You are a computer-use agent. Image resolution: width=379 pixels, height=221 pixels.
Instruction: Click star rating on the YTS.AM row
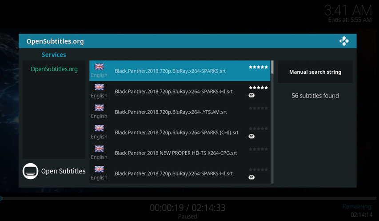[259, 108]
